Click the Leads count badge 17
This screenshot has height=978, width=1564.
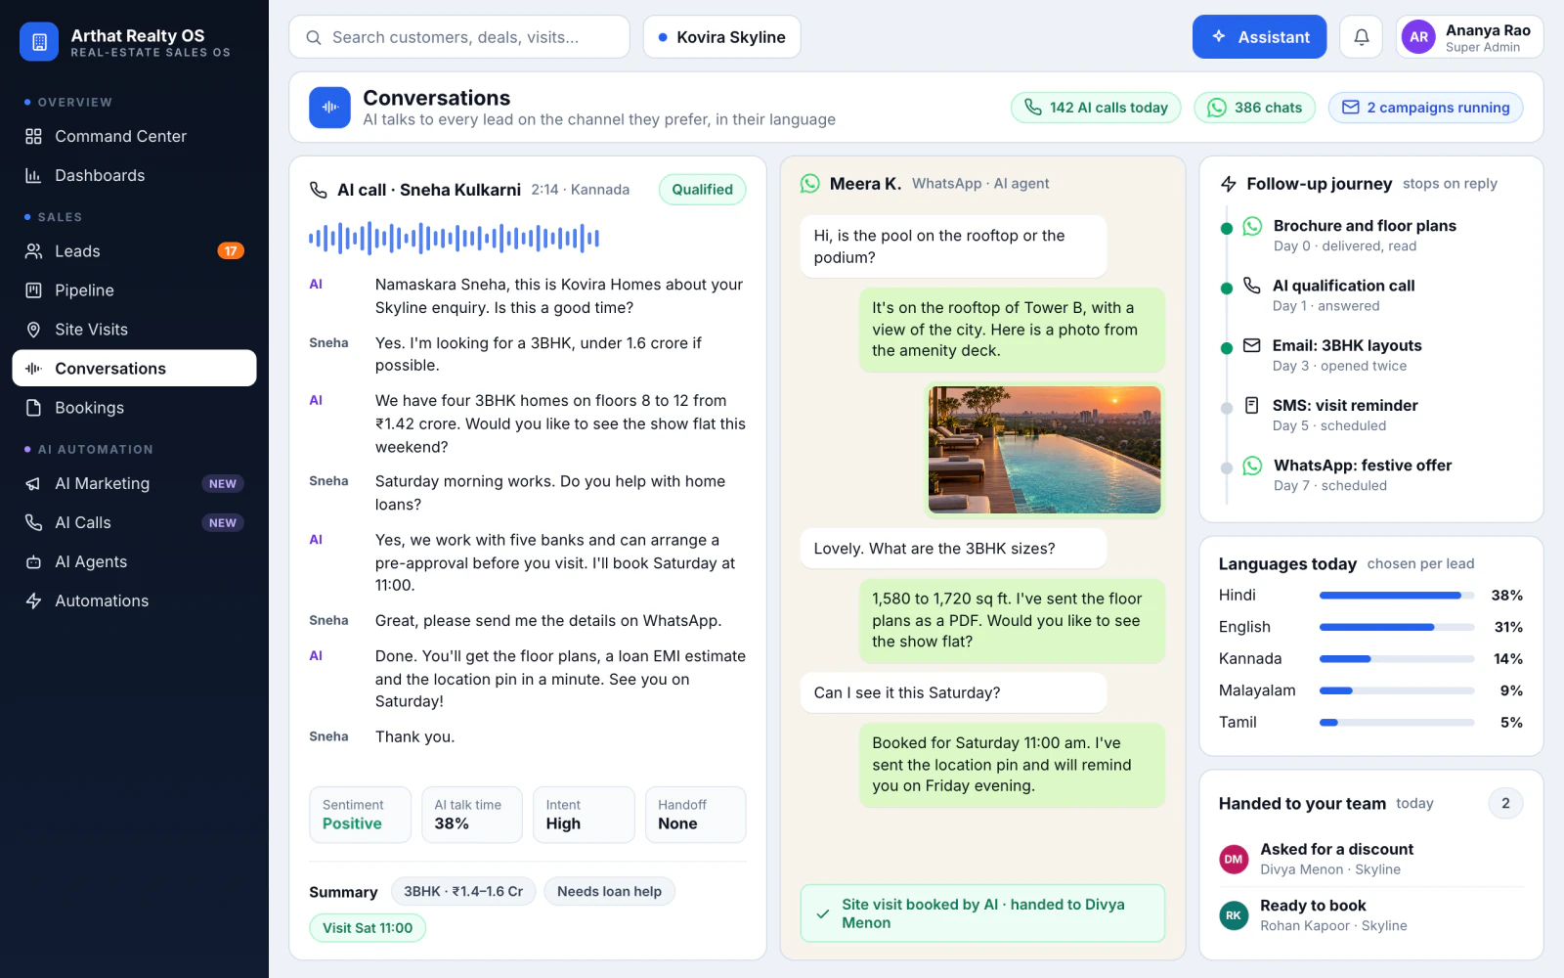click(x=231, y=251)
